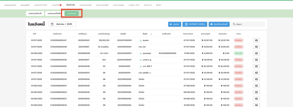The width and height of the screenshot is (293, 107).
Task: Open the จดมิเตอร์ไฟฟ้า sub-tab
Action: coord(55,13)
